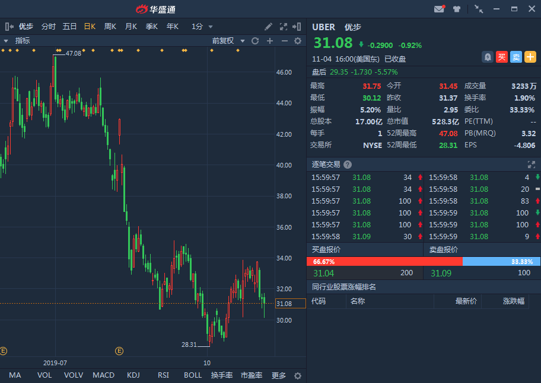Click the red buy button
Viewport: 541px width, 383px height.
click(502, 57)
